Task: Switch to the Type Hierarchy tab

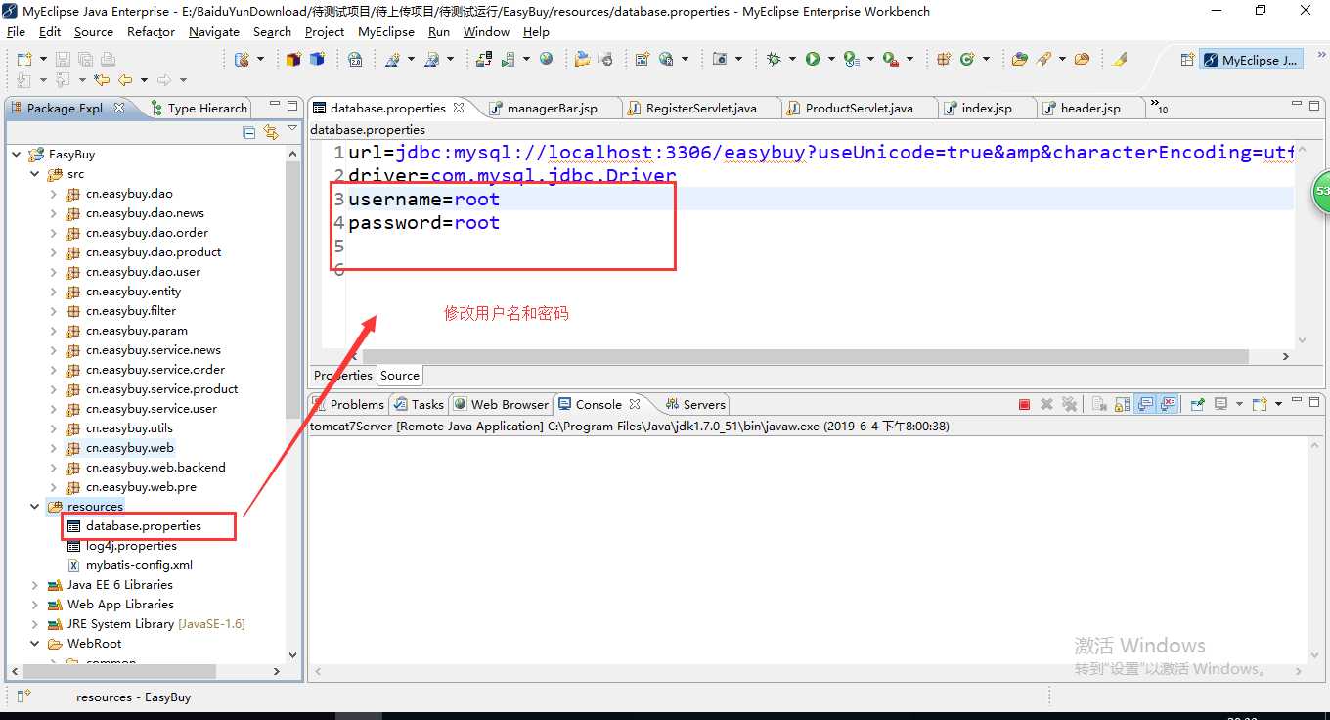Action: tap(199, 108)
